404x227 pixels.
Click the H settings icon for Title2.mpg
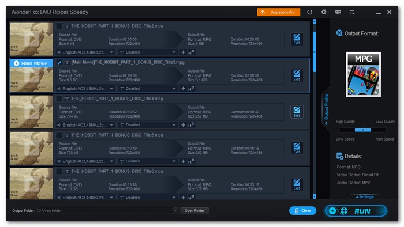[191, 52]
